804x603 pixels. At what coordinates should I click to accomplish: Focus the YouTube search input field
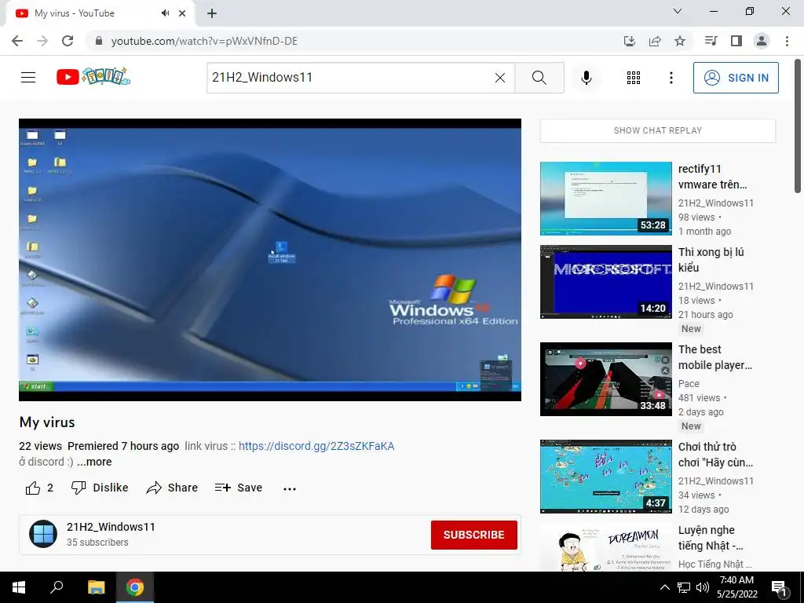click(x=351, y=78)
